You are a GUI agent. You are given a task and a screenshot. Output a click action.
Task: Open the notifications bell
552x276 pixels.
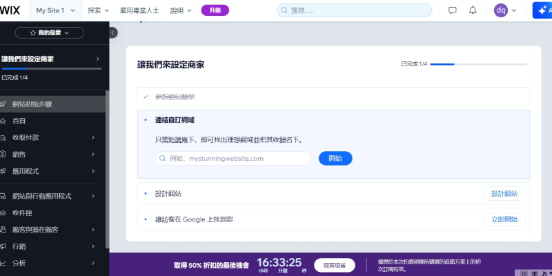tap(473, 10)
